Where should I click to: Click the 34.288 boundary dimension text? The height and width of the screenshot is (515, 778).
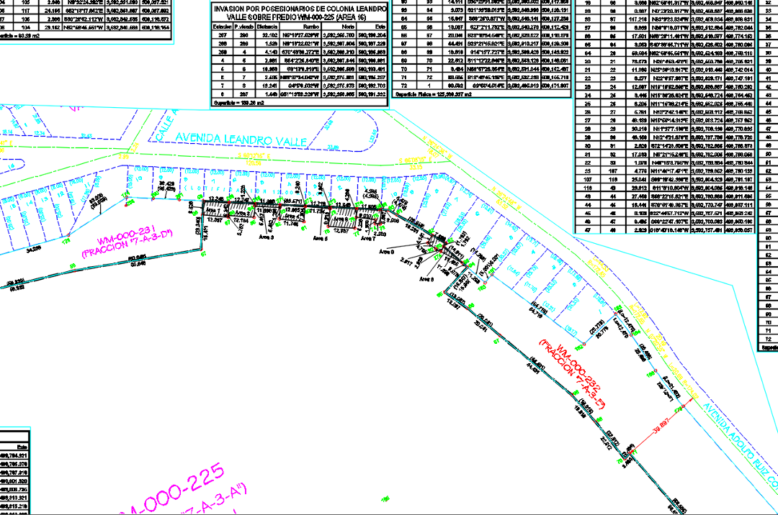click(31, 250)
